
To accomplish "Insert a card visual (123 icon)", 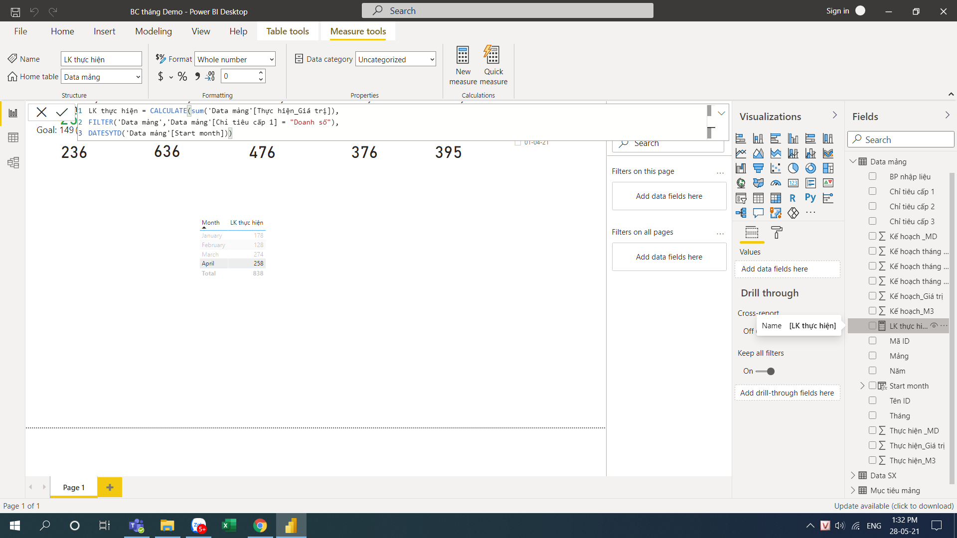I will click(793, 183).
